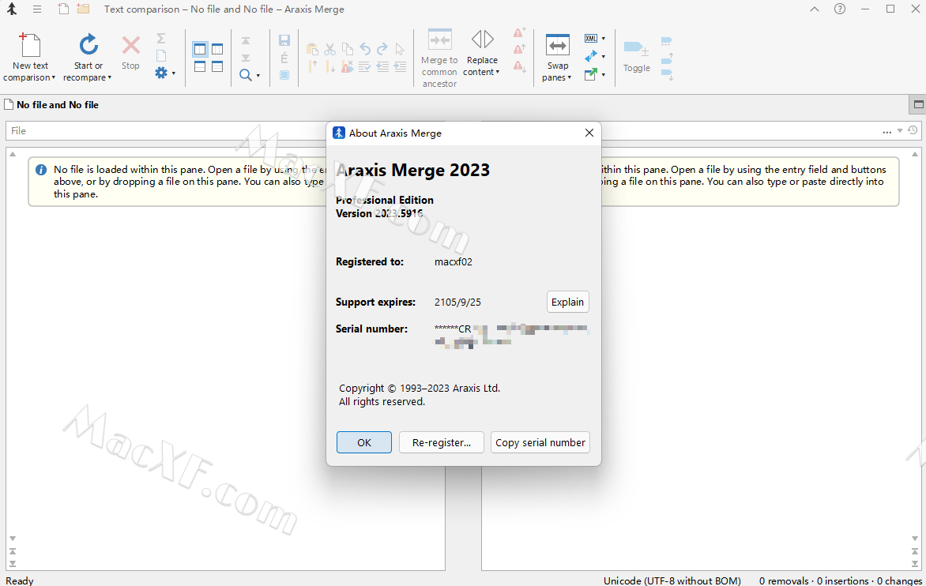Click the mouse pointer icon in toolbar
926x586 pixels.
click(x=400, y=49)
